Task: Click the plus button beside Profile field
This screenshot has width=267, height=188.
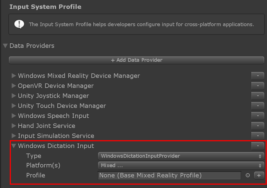Action: pos(259,175)
